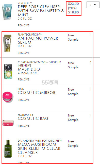
Task: Open the Anti-Aging Power Serum title link
Action: 38,40
